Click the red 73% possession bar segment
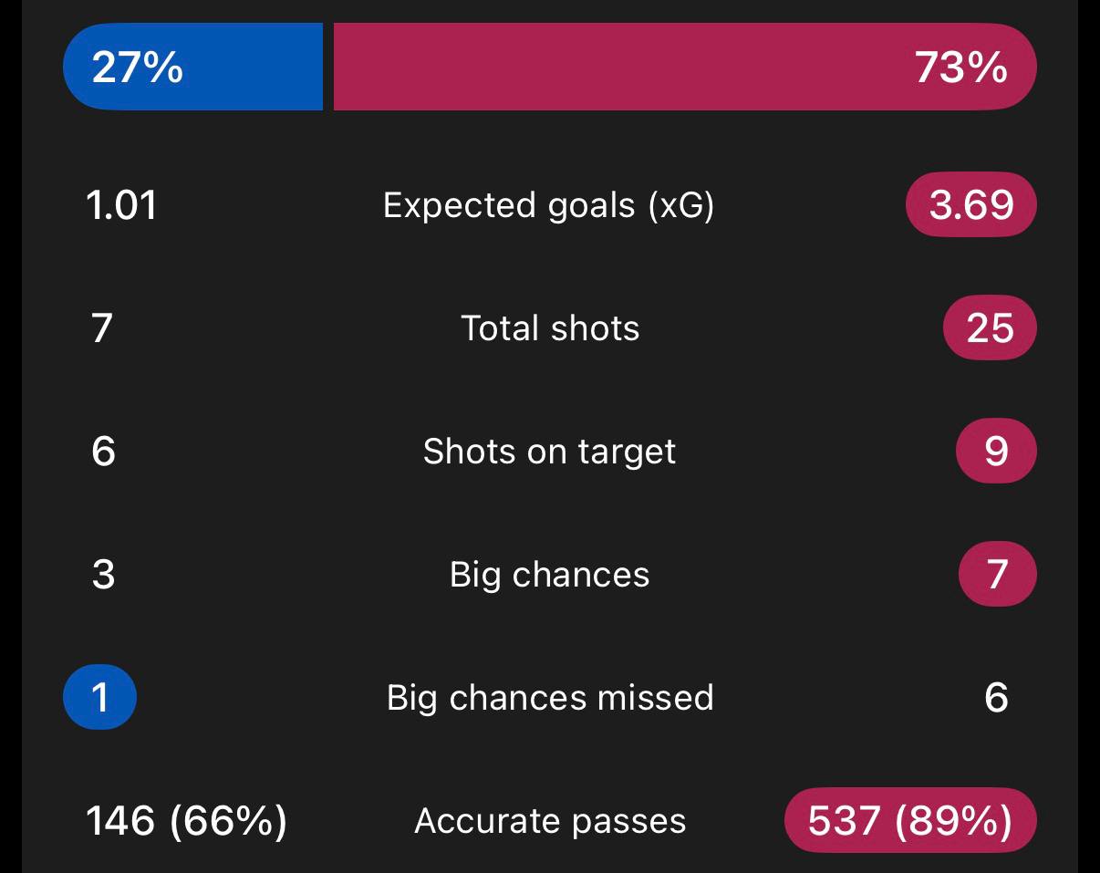The height and width of the screenshot is (873, 1100). [x=684, y=68]
